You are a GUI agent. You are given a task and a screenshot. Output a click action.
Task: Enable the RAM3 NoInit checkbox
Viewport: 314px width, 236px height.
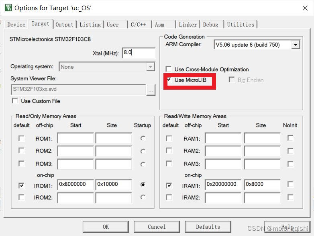(x=290, y=164)
